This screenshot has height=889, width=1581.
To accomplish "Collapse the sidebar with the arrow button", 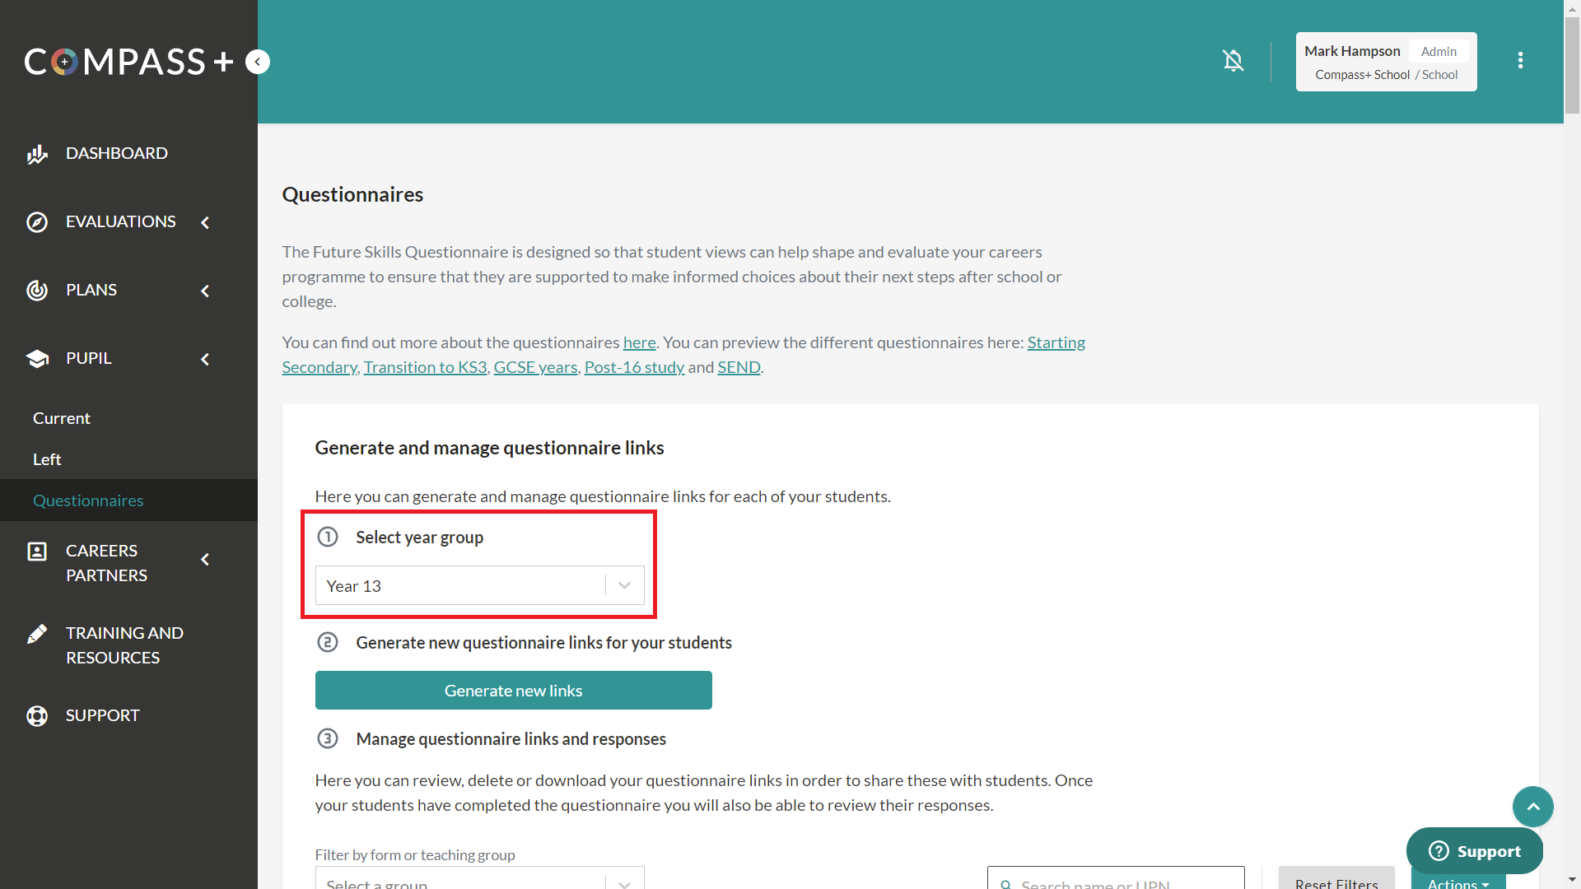I will click(x=258, y=62).
